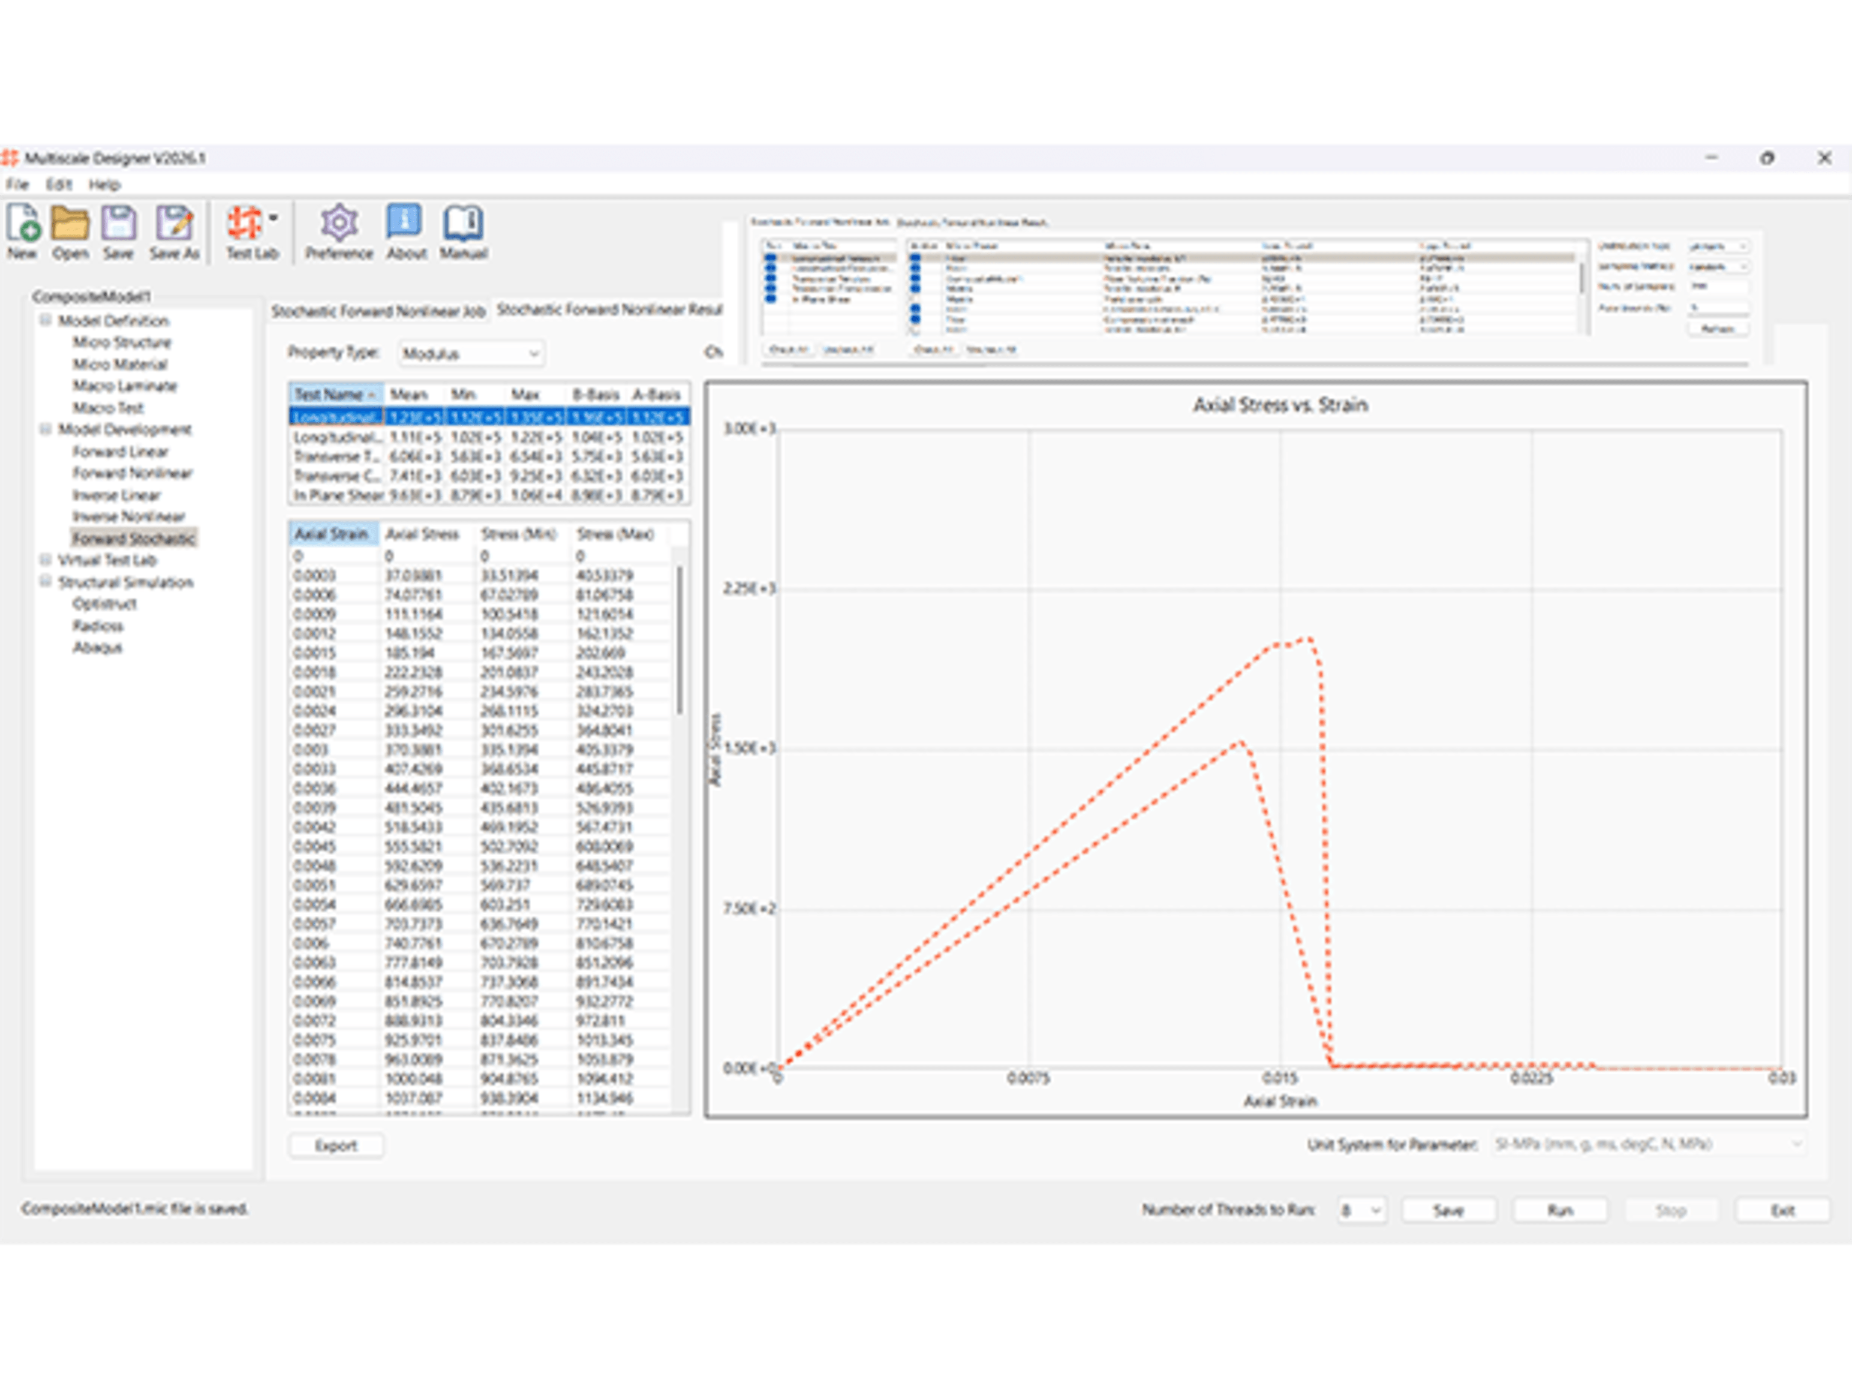
Task: Click the B-Basis column header
Action: (596, 394)
